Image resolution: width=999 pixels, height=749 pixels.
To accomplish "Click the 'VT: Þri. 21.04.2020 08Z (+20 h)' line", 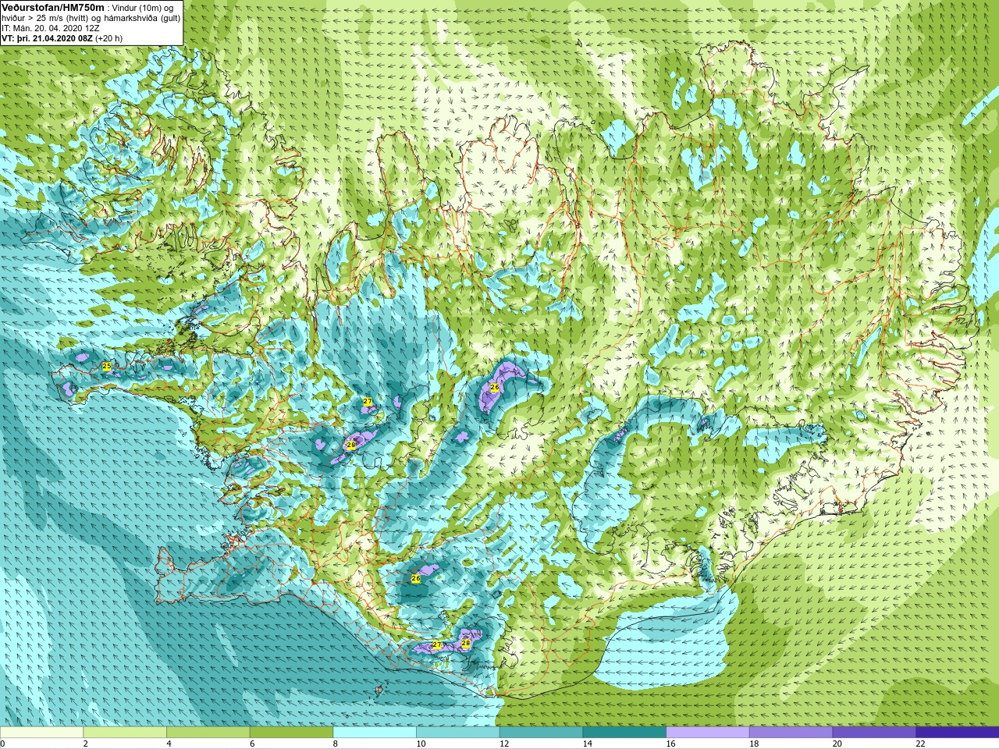I will coord(62,37).
